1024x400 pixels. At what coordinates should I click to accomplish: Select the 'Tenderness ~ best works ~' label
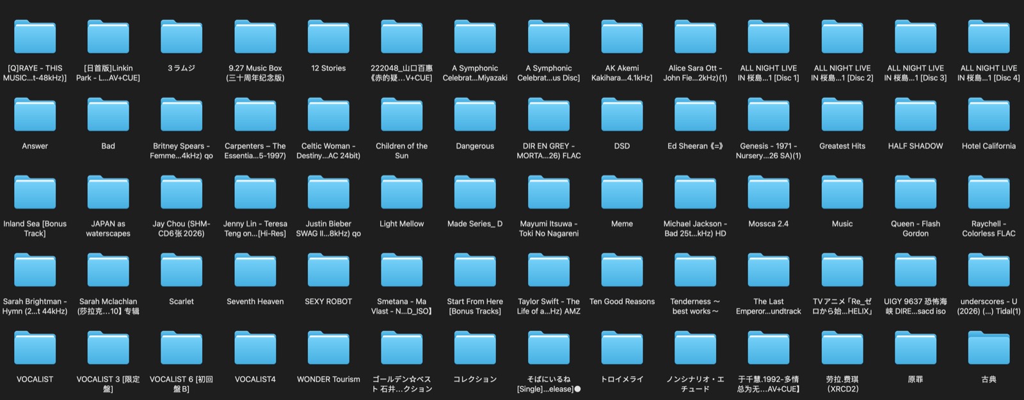695,307
